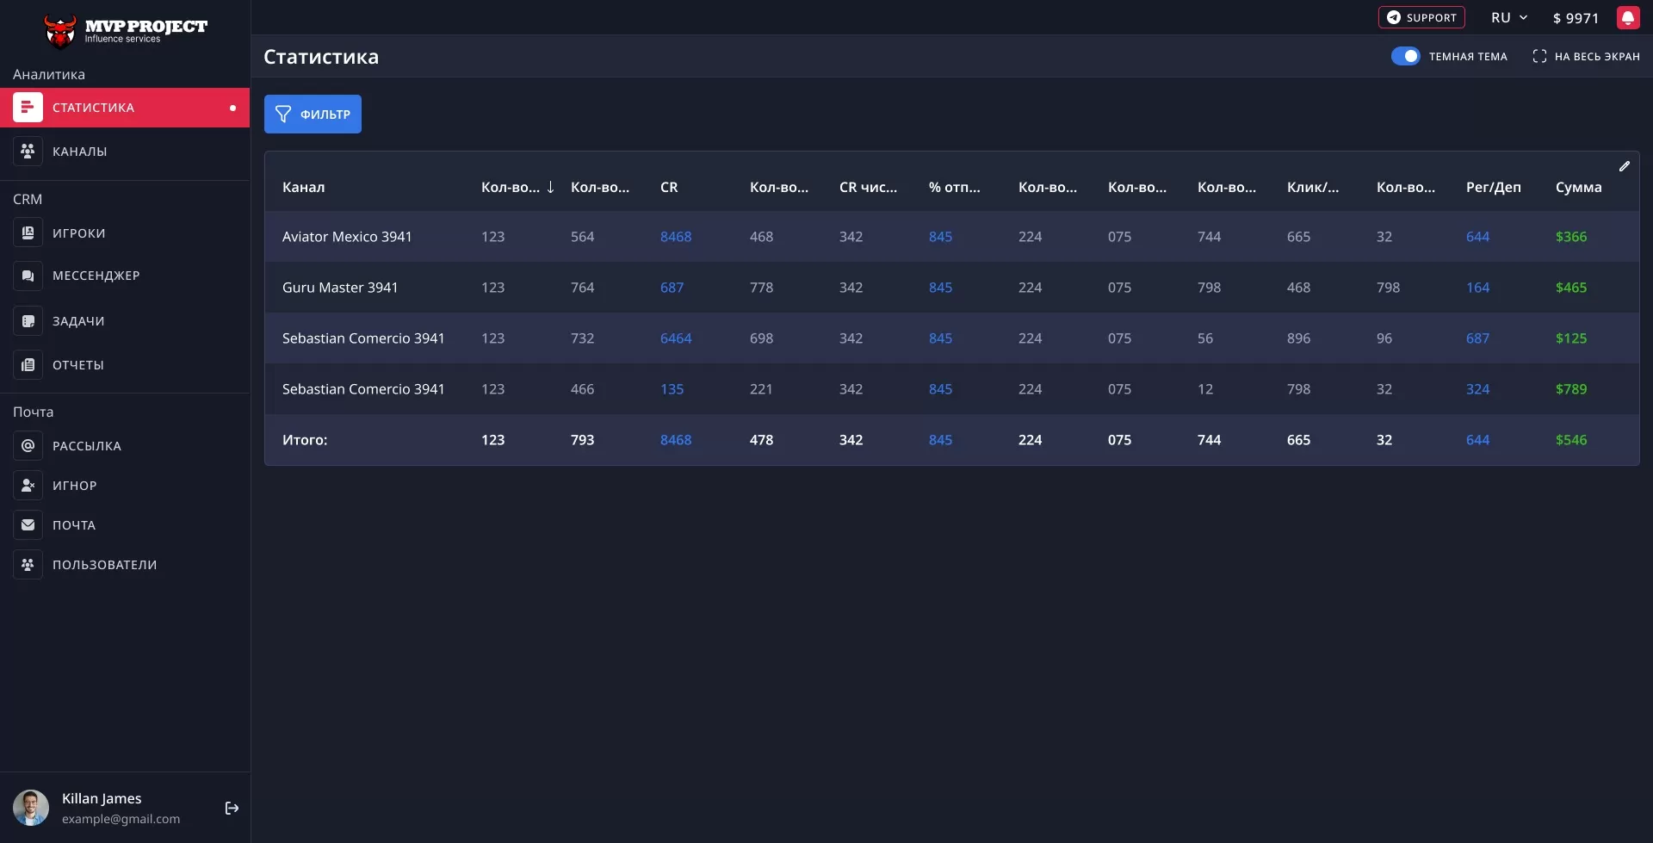Click the Support button

pyautogui.click(x=1421, y=18)
